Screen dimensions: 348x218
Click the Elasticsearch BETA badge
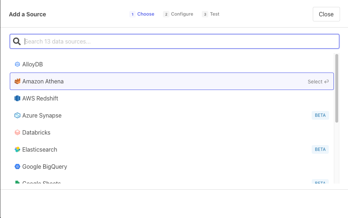[x=320, y=149]
